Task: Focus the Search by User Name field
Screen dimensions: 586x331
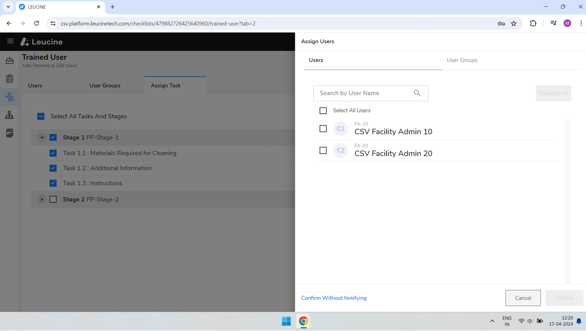Action: 371,93
